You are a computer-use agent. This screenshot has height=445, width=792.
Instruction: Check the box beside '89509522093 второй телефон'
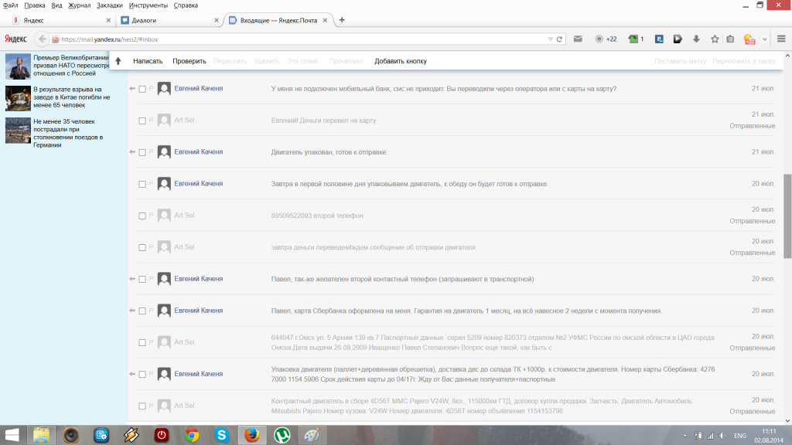142,216
